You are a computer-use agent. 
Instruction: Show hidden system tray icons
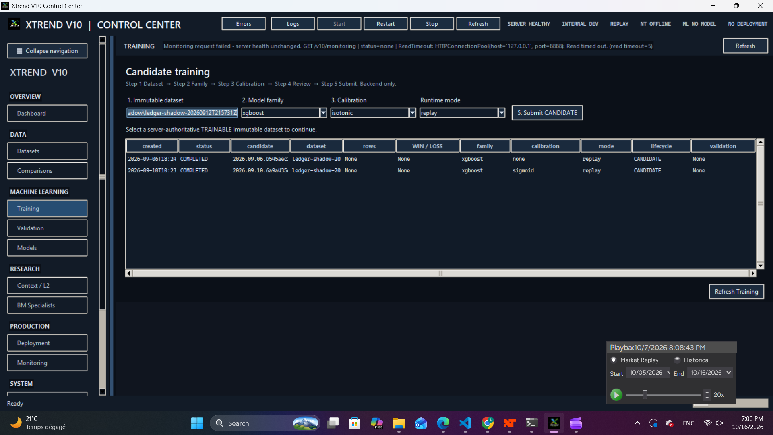(637, 423)
